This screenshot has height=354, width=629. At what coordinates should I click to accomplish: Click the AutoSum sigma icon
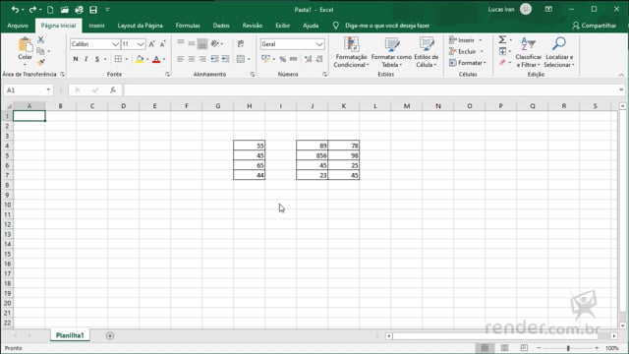tap(502, 39)
